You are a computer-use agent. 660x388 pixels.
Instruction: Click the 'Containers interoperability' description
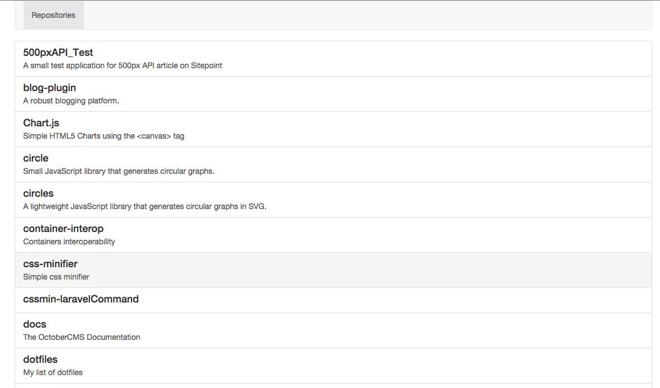tap(69, 242)
